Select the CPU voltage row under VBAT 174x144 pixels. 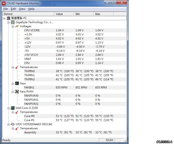[x=75, y=63]
